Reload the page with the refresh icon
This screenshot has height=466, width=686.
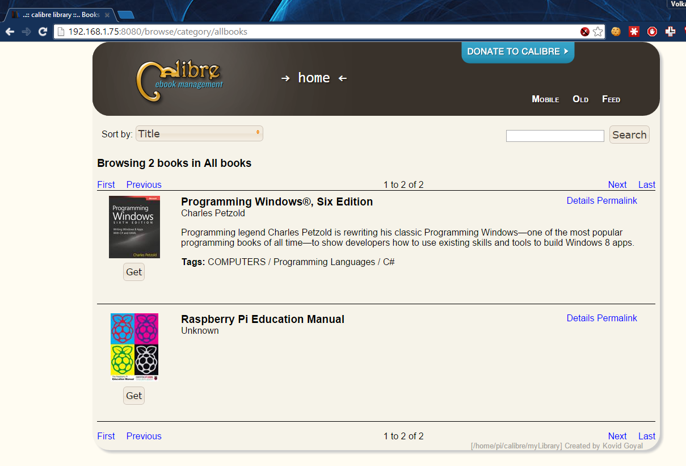click(x=43, y=32)
